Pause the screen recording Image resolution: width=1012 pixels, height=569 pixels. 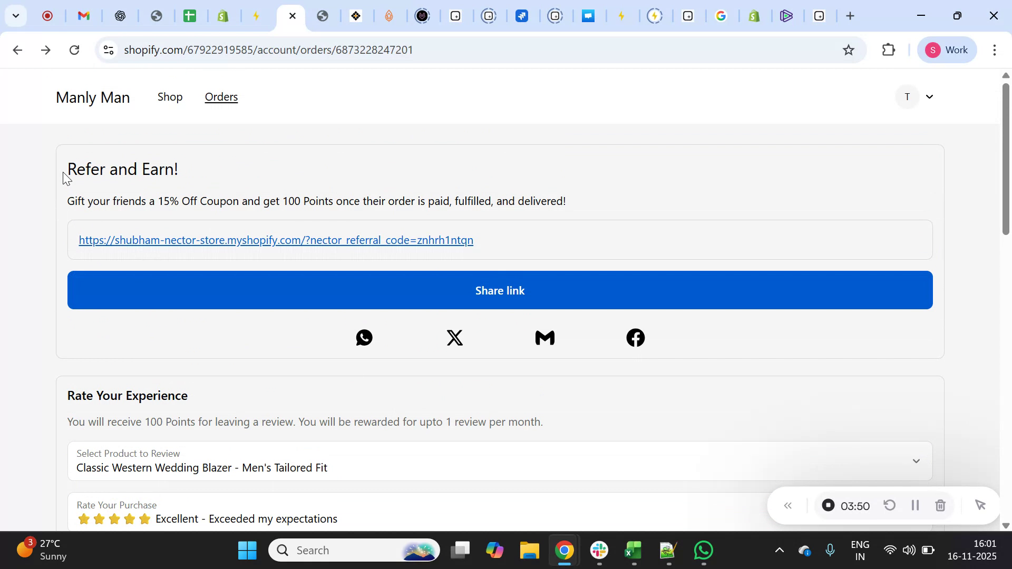[x=916, y=505]
